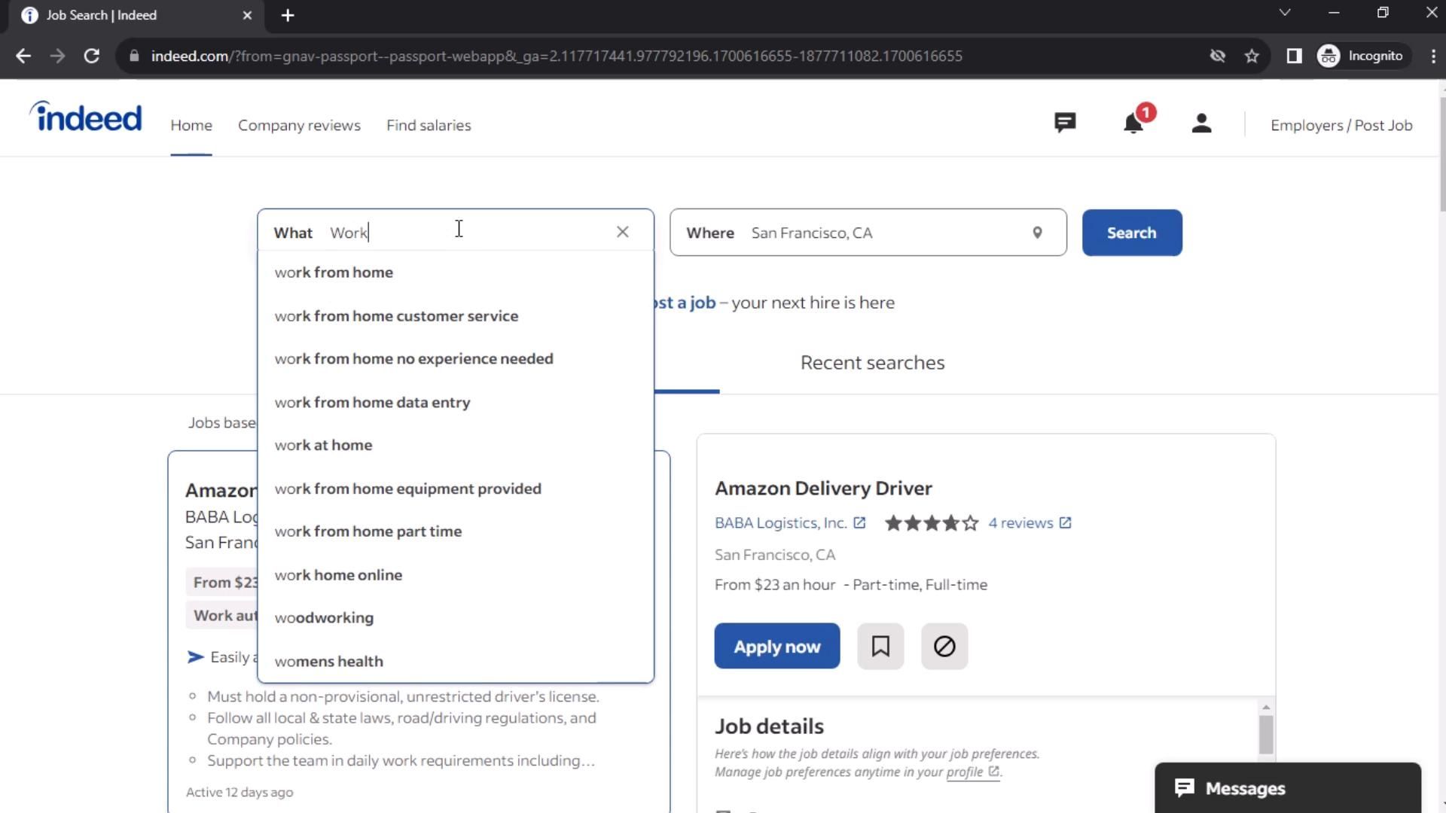Reload the page in browser

[92, 56]
